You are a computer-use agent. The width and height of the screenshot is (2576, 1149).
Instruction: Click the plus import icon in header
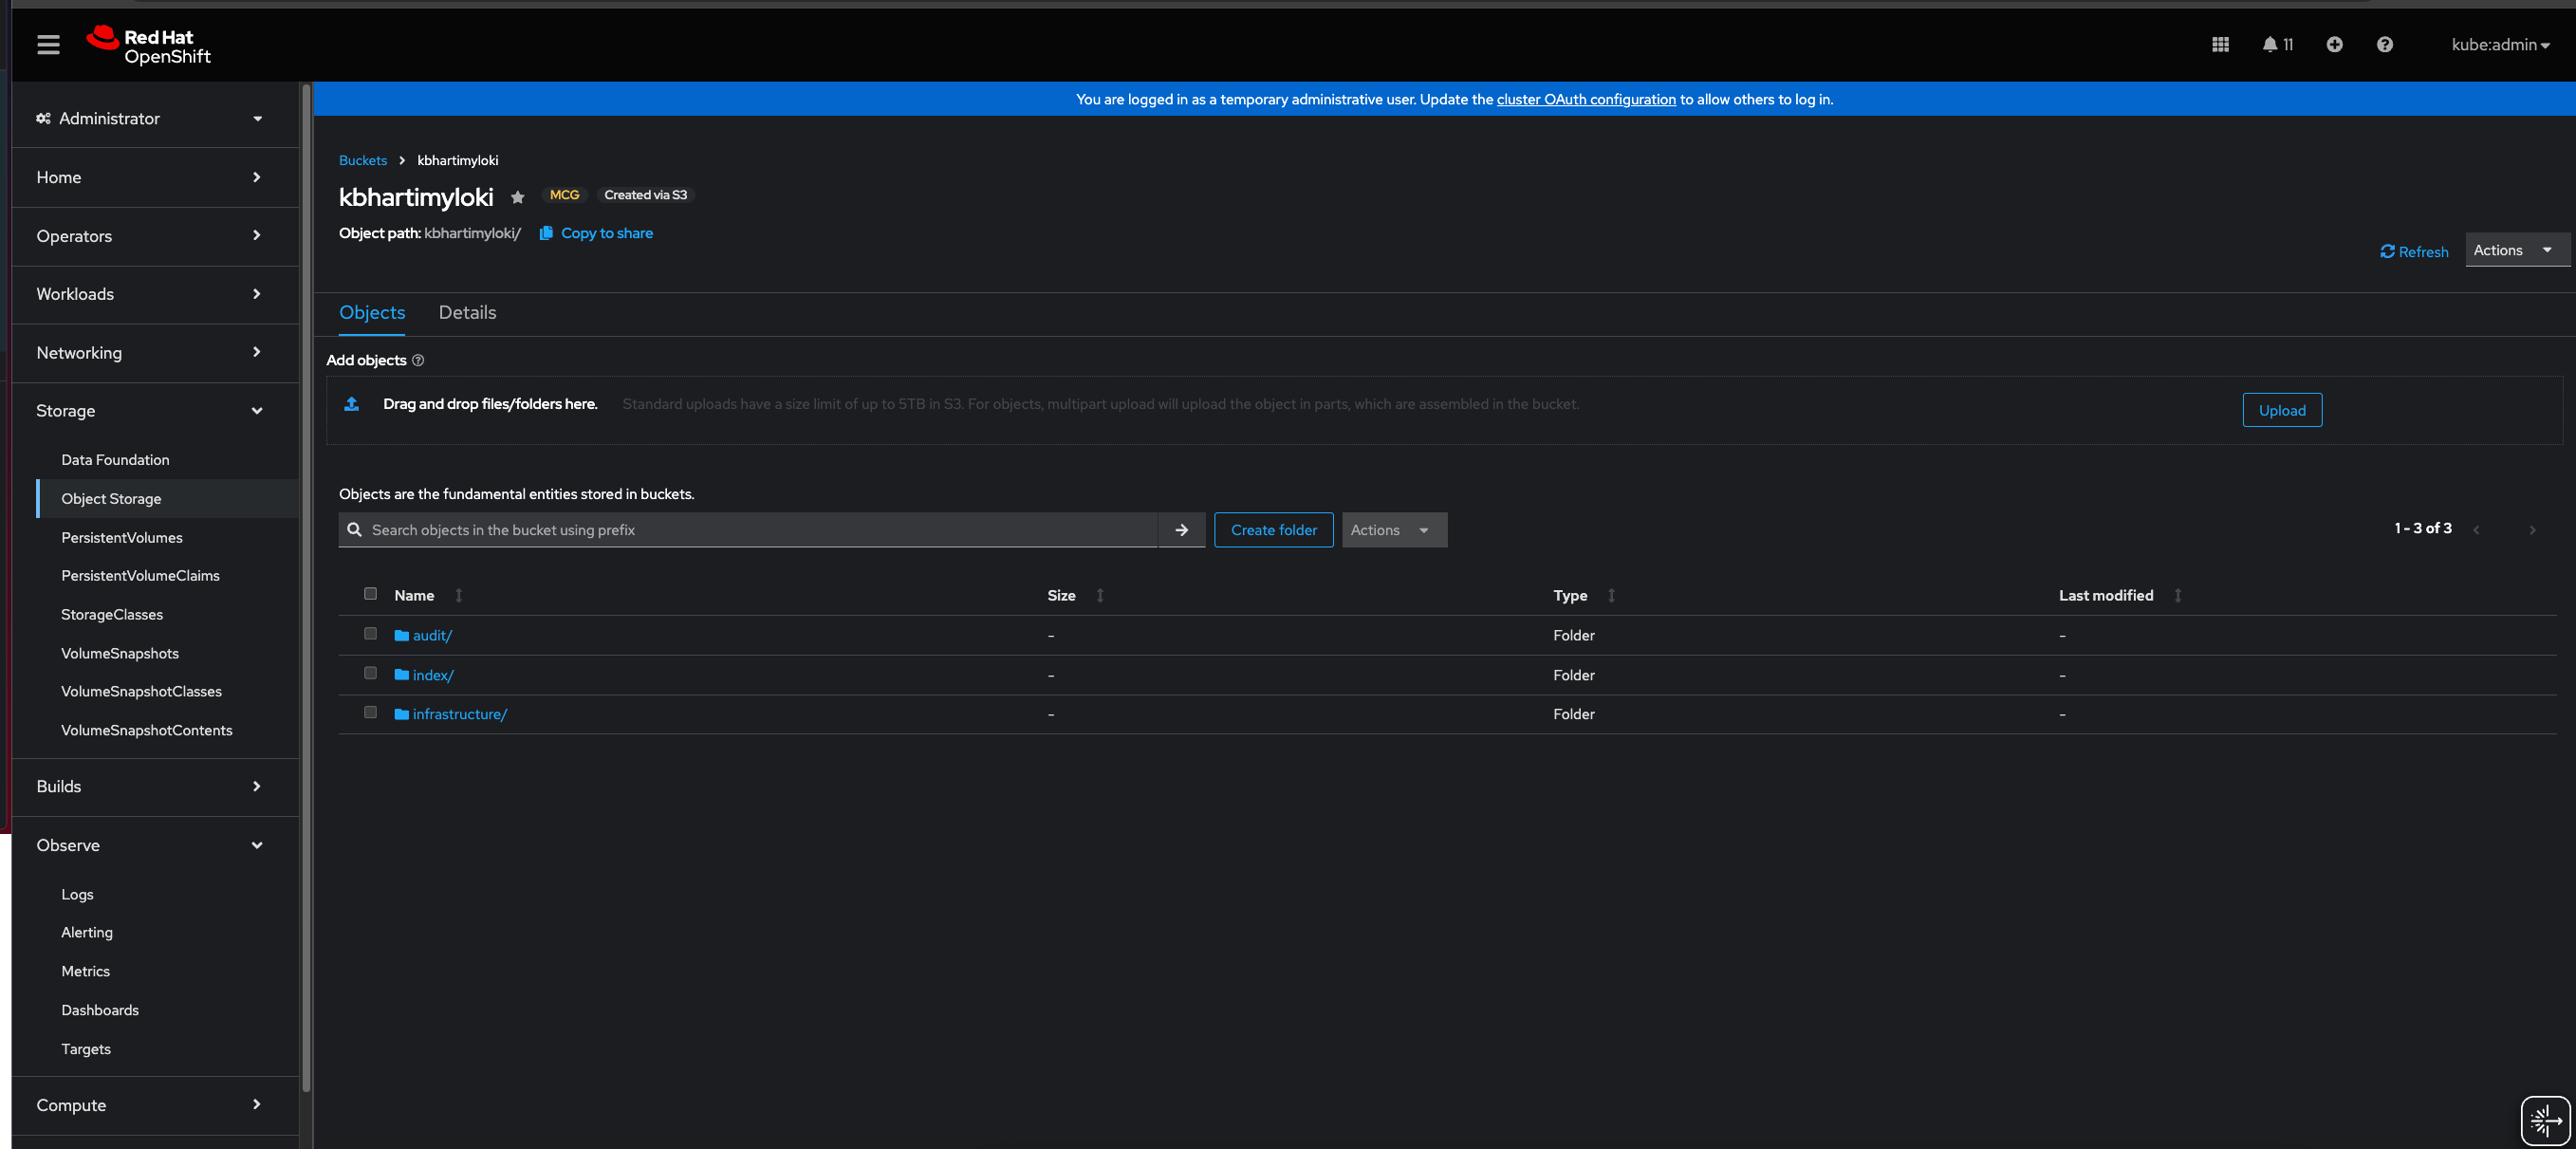point(2334,44)
